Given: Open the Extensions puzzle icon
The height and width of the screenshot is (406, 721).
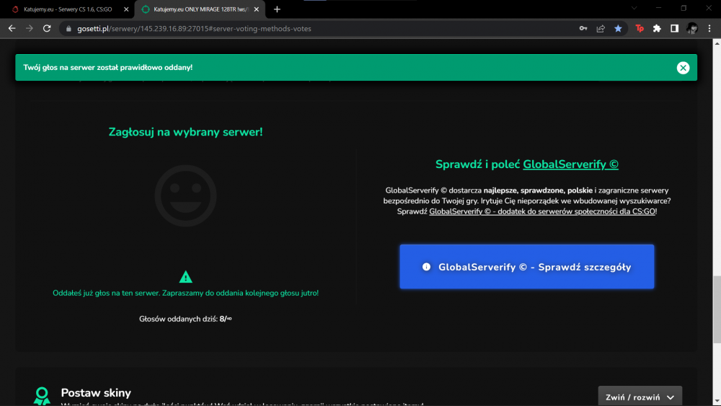Looking at the screenshot, I should [657, 29].
